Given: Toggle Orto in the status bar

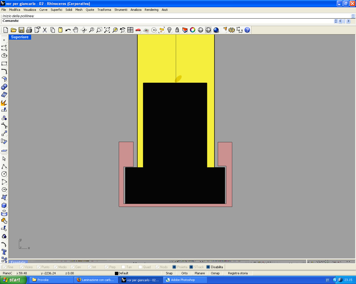Looking at the screenshot, I should pyautogui.click(x=184, y=273).
